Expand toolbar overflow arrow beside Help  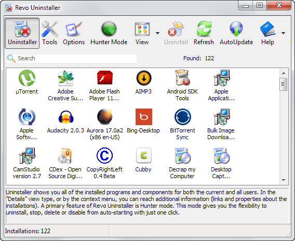[x=284, y=33]
